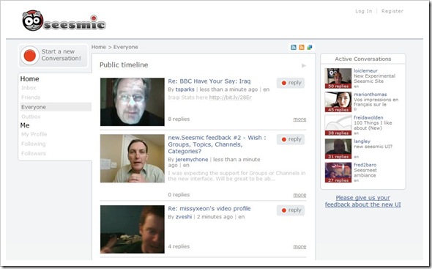432x269 pixels.
Task: Open zveshi user profile link
Action: point(184,217)
